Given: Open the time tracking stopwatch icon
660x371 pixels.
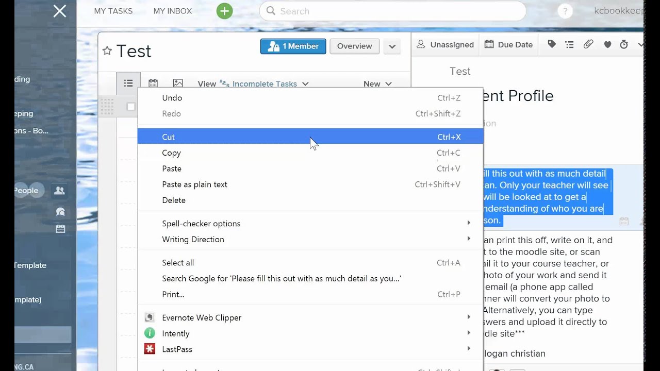Looking at the screenshot, I should [624, 45].
